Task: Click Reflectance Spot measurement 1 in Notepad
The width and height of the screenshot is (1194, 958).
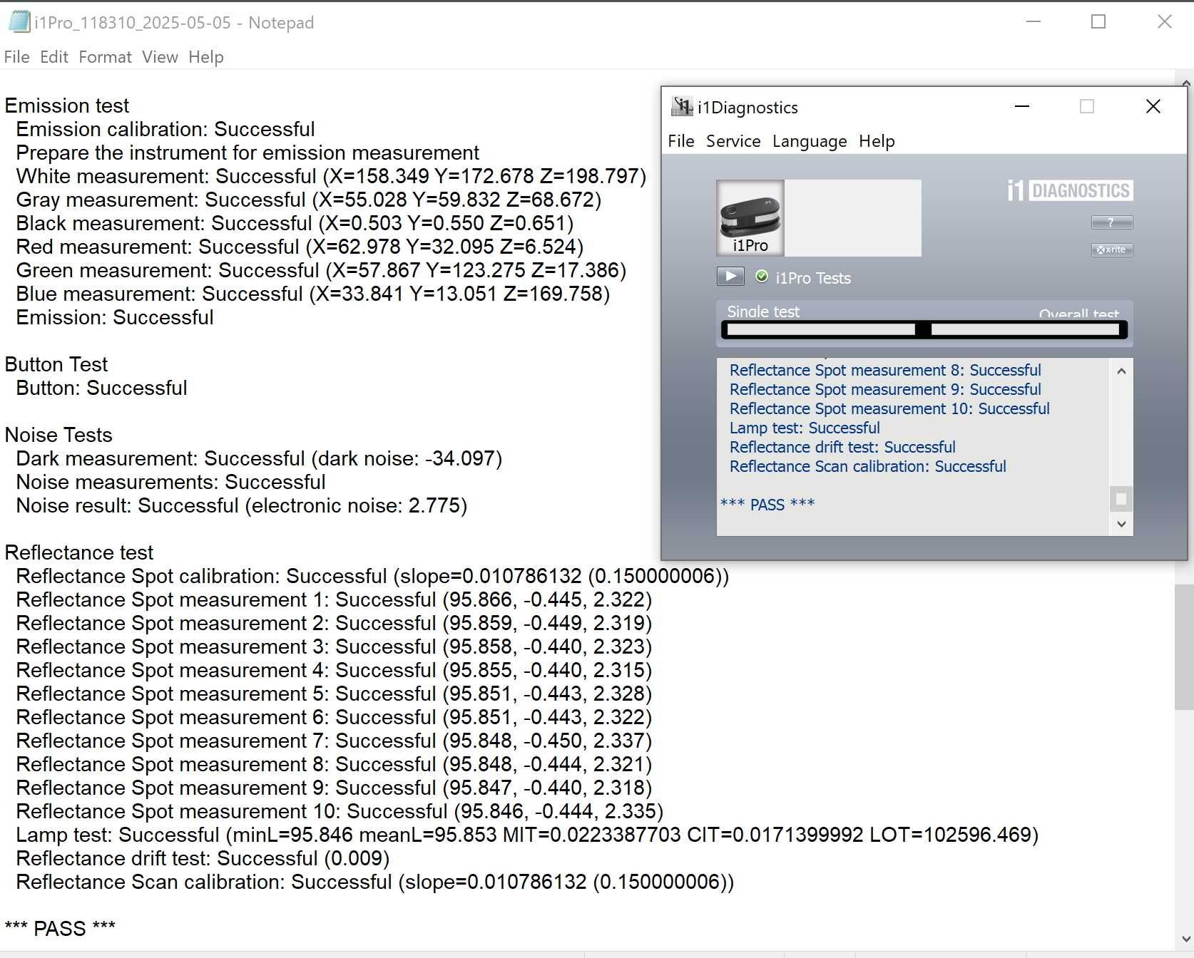Action: pos(334,599)
